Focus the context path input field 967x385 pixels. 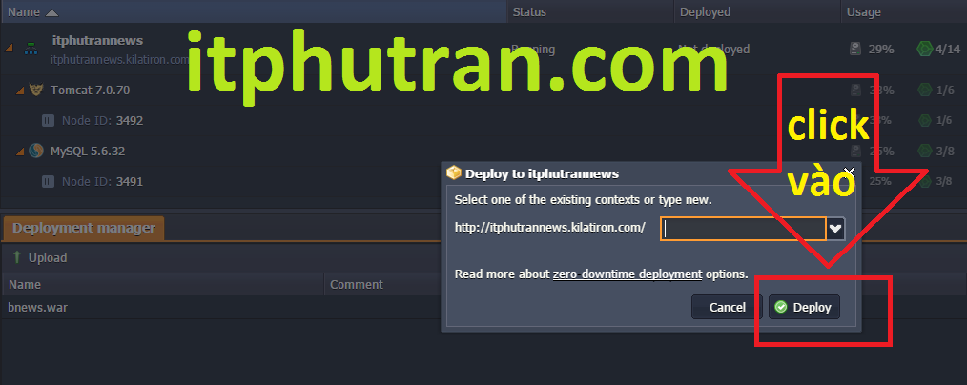coord(743,229)
